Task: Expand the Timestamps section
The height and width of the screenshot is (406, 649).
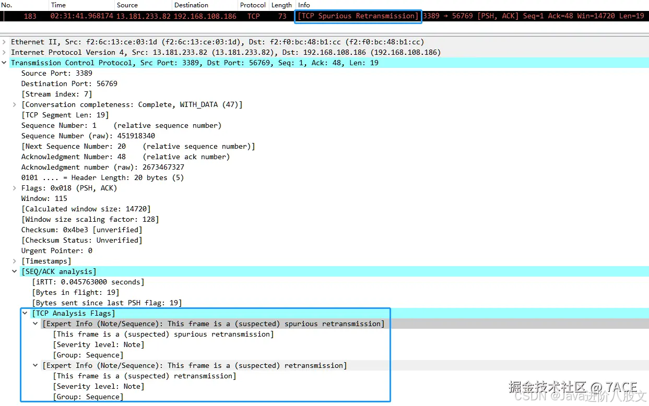Action: click(13, 261)
